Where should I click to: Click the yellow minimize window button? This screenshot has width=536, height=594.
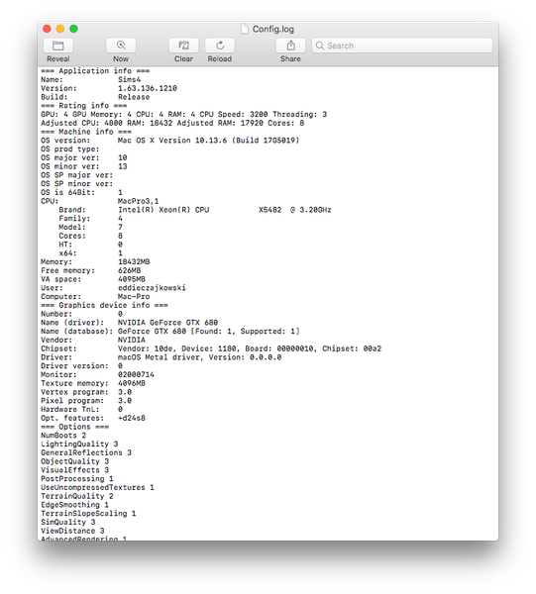pos(60,29)
